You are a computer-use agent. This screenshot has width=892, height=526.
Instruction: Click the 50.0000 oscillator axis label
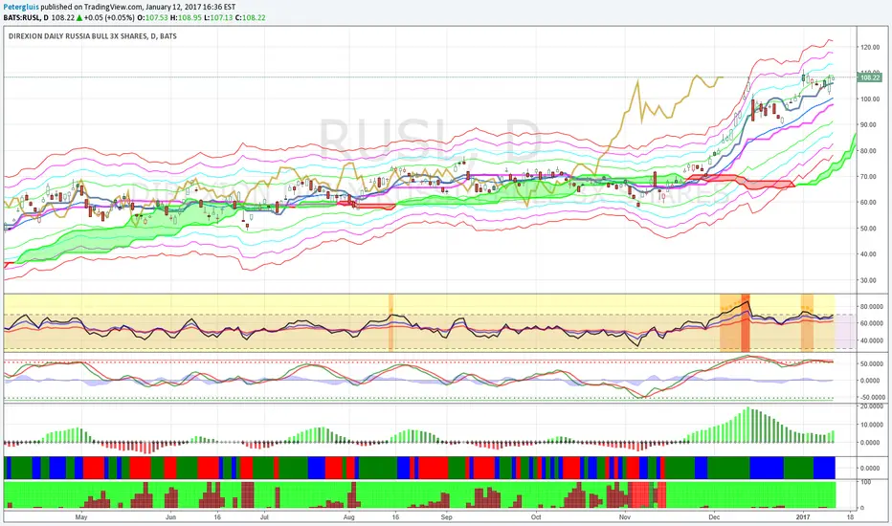click(871, 364)
